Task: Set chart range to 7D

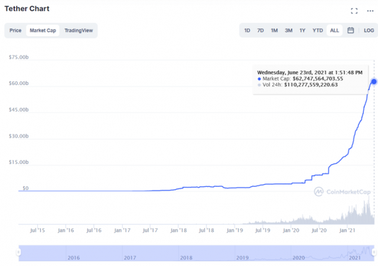Action: pos(260,31)
